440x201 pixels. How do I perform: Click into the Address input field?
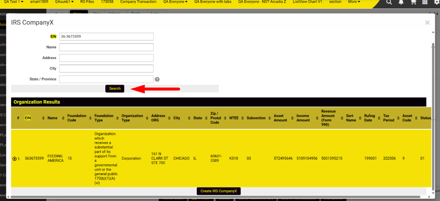(x=107, y=58)
